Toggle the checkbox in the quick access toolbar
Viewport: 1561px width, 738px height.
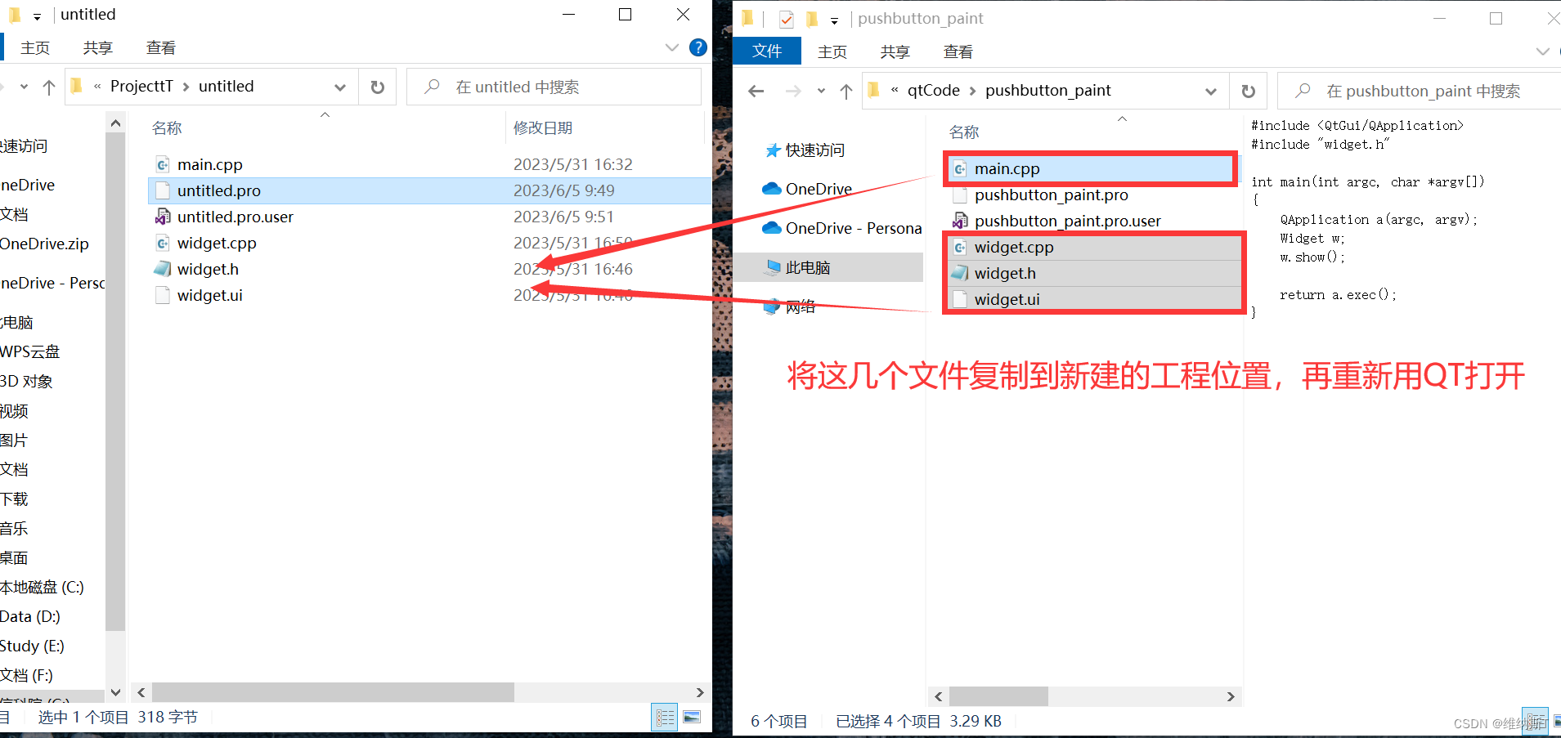(786, 18)
